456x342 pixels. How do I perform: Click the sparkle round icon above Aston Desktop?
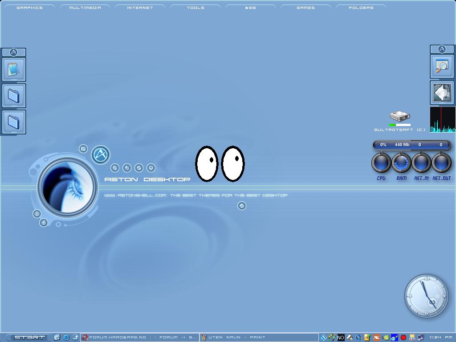127,168
